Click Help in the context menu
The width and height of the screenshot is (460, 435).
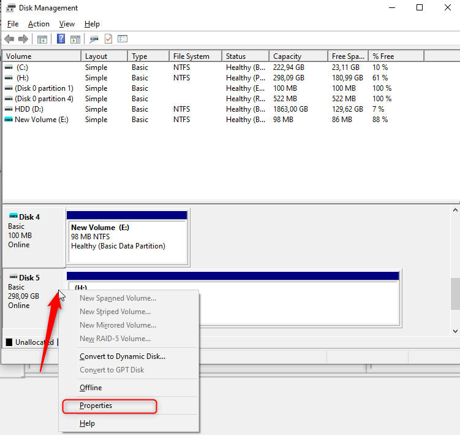(129, 423)
